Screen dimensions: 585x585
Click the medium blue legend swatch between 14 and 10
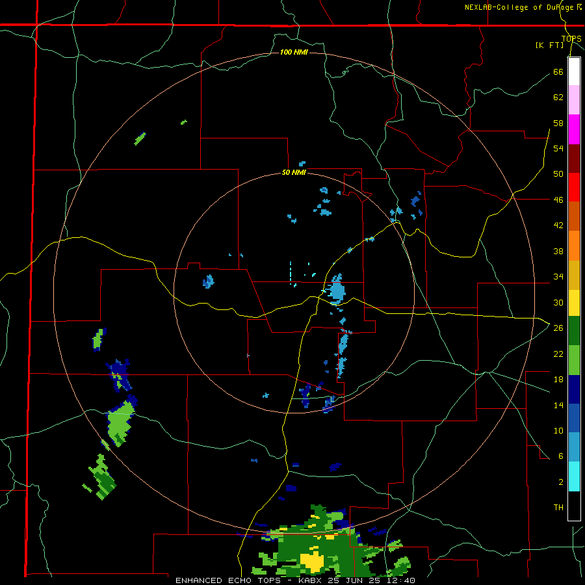click(x=574, y=418)
